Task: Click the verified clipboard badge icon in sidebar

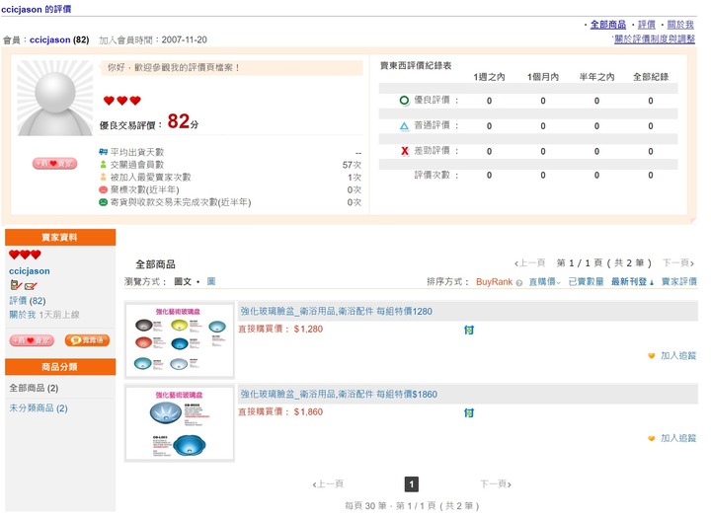Action: [x=16, y=285]
